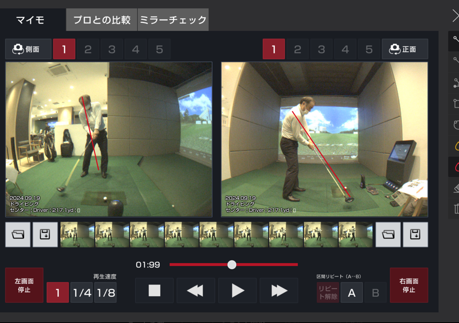
Task: Open folder for the right video
Action: click(x=388, y=235)
